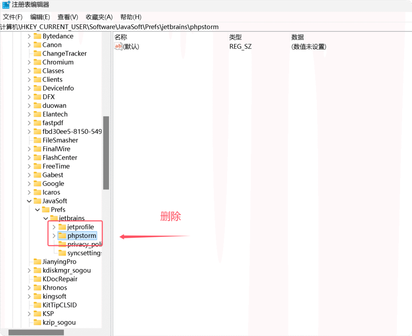This screenshot has width=412, height=336.
Task: Click the Canon folder icon
Action: coord(37,45)
